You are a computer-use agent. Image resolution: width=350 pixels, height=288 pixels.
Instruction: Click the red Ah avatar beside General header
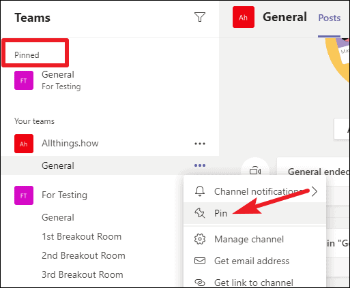[244, 17]
